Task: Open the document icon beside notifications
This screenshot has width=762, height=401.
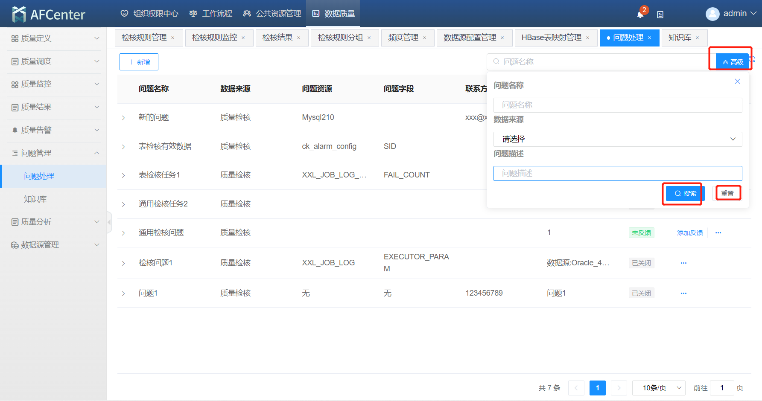Action: tap(660, 15)
